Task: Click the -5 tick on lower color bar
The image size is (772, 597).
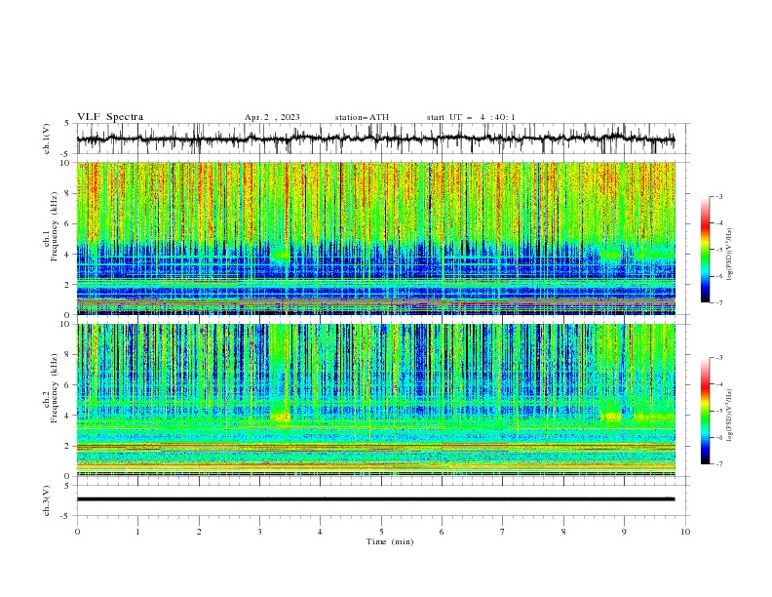Action: pos(718,411)
